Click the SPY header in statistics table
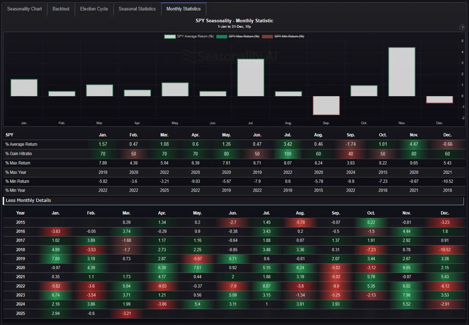The image size is (469, 325). (9, 135)
